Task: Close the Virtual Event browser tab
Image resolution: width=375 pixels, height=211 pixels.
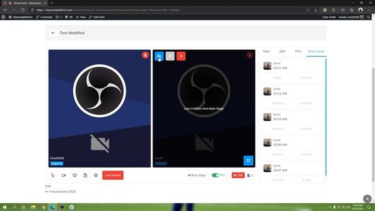Action: [x=45, y=3]
